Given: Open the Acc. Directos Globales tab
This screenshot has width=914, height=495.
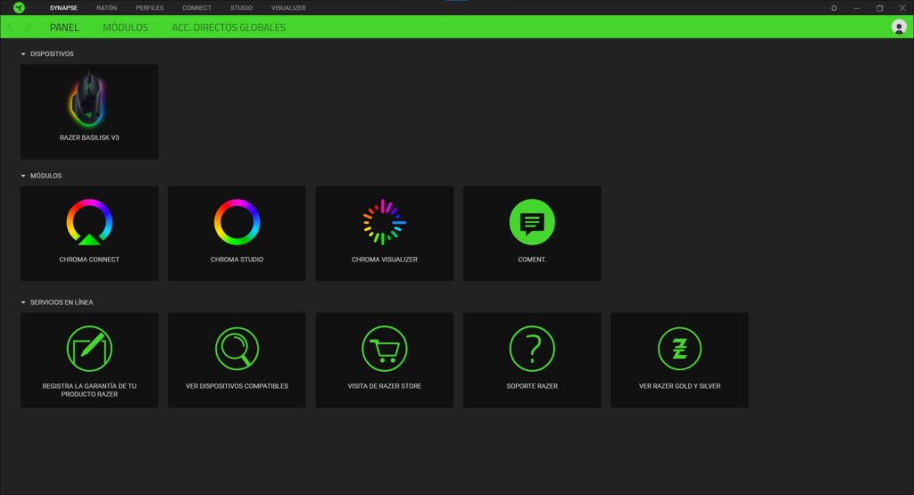Looking at the screenshot, I should pos(228,28).
